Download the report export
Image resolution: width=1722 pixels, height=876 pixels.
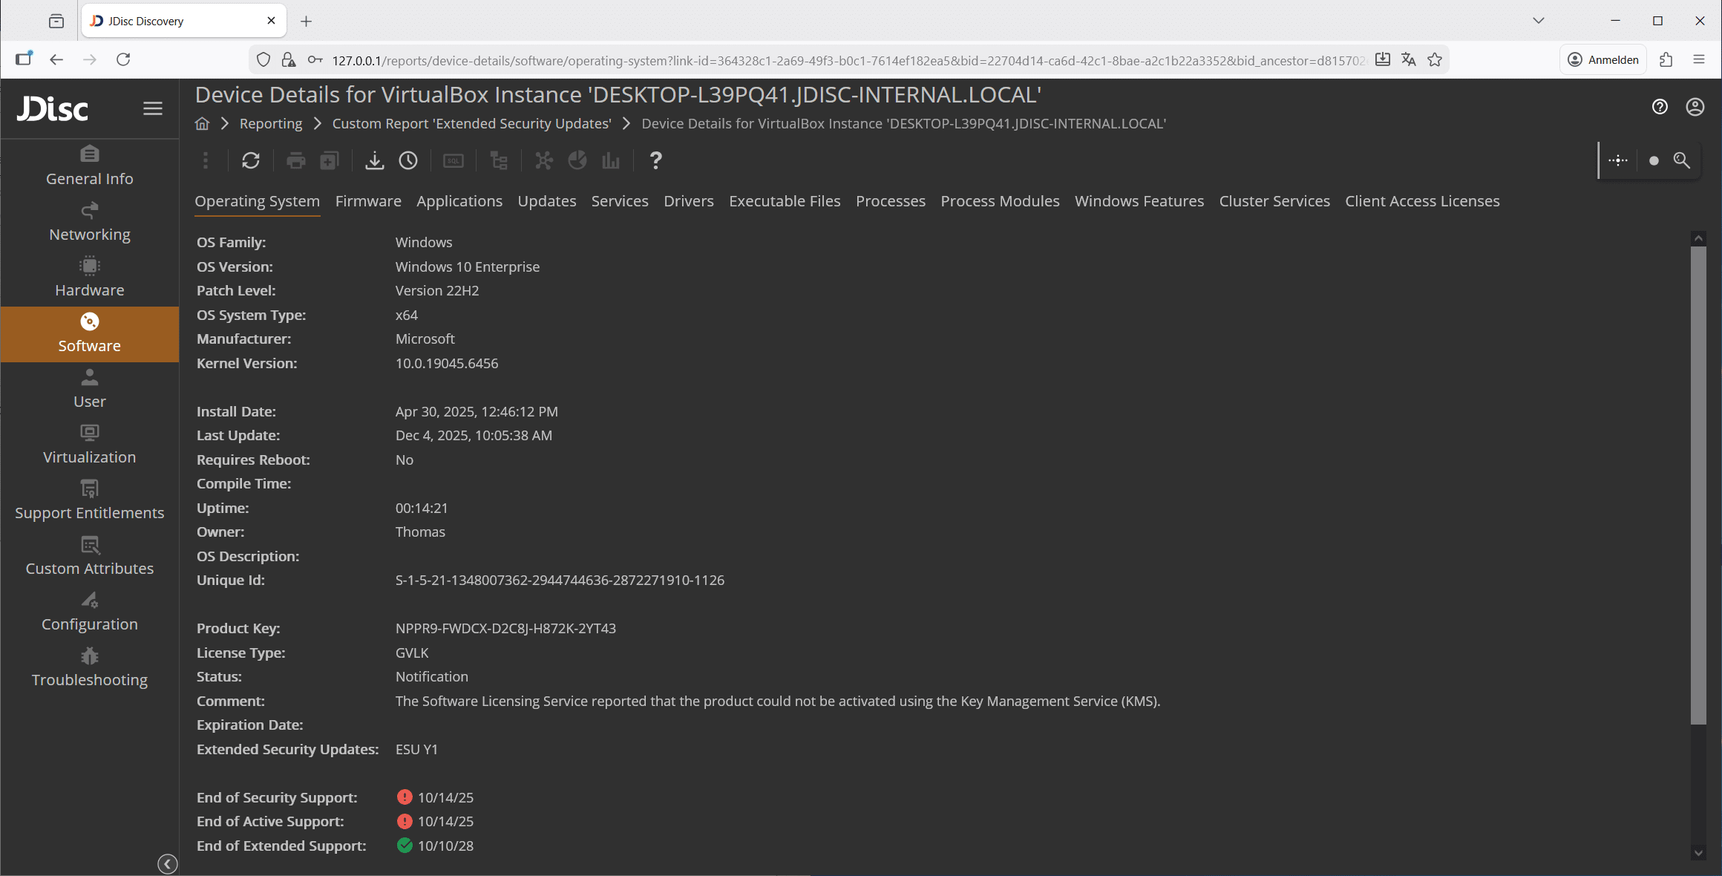375,160
